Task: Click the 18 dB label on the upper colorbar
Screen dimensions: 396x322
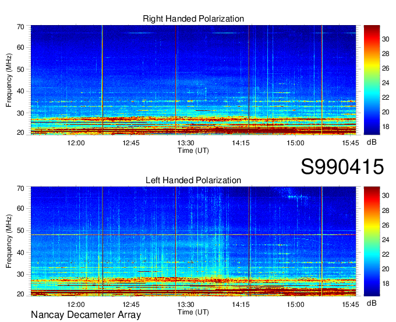Action: (386, 127)
